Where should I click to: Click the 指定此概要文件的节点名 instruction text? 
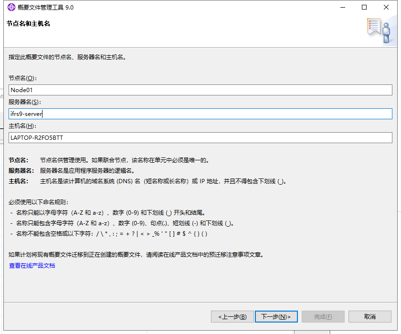coord(67,57)
